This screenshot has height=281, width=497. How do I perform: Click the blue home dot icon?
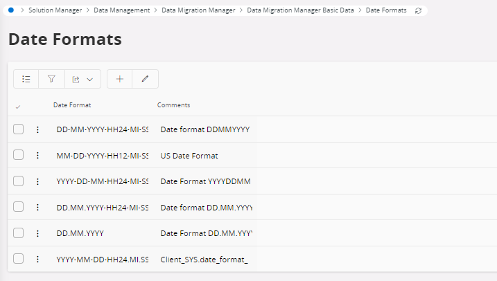coord(11,11)
